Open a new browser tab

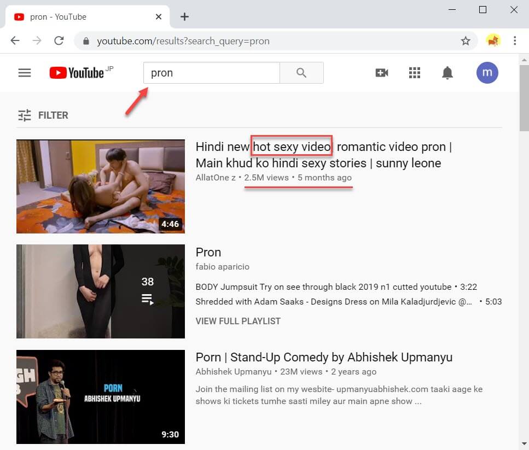click(x=184, y=16)
